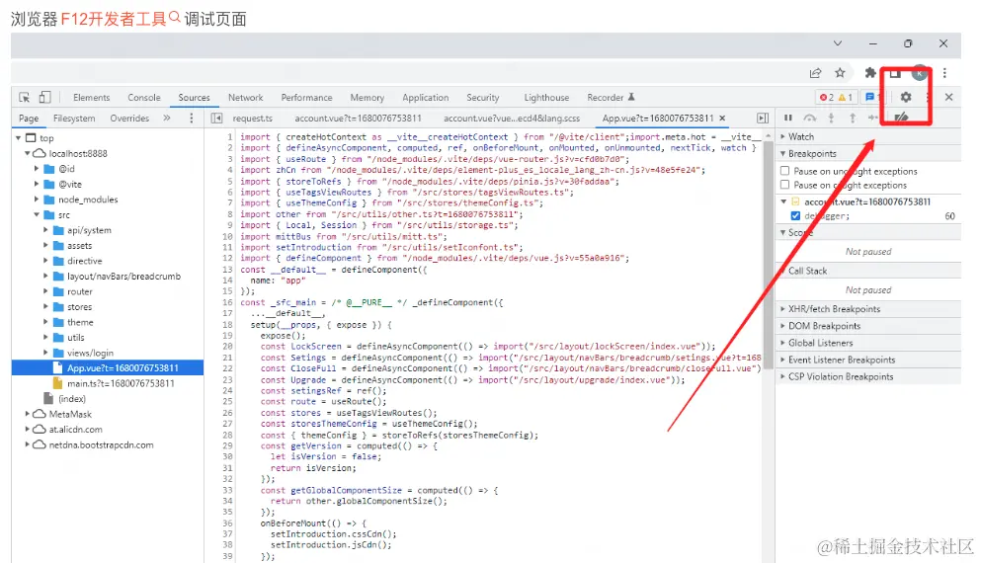Open the browser tab search chevron
The image size is (981, 563).
click(837, 43)
